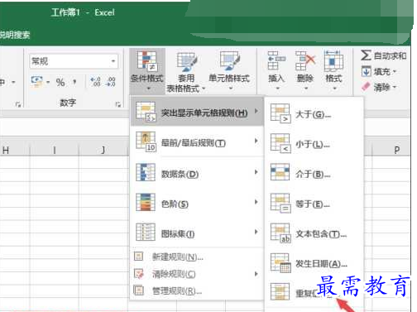Click the search box (说明搜索)
Viewport: 417px width, 312px height.
tap(14, 35)
